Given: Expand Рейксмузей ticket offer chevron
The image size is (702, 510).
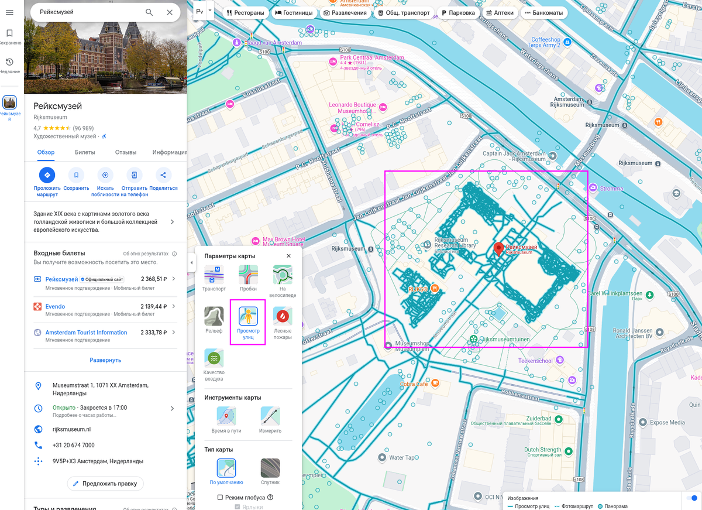Looking at the screenshot, I should pos(173,279).
